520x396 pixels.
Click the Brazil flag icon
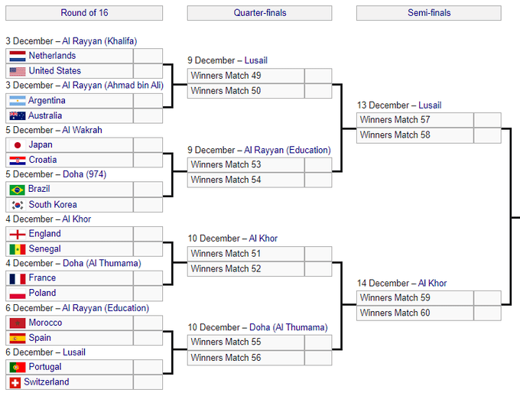[18, 190]
